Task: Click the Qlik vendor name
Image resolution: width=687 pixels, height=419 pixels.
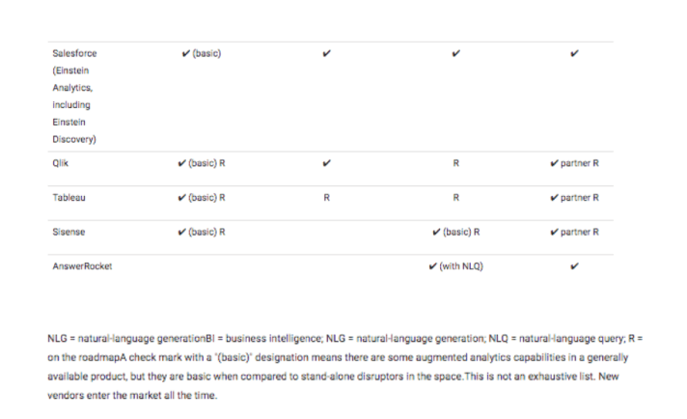Action: point(61,162)
